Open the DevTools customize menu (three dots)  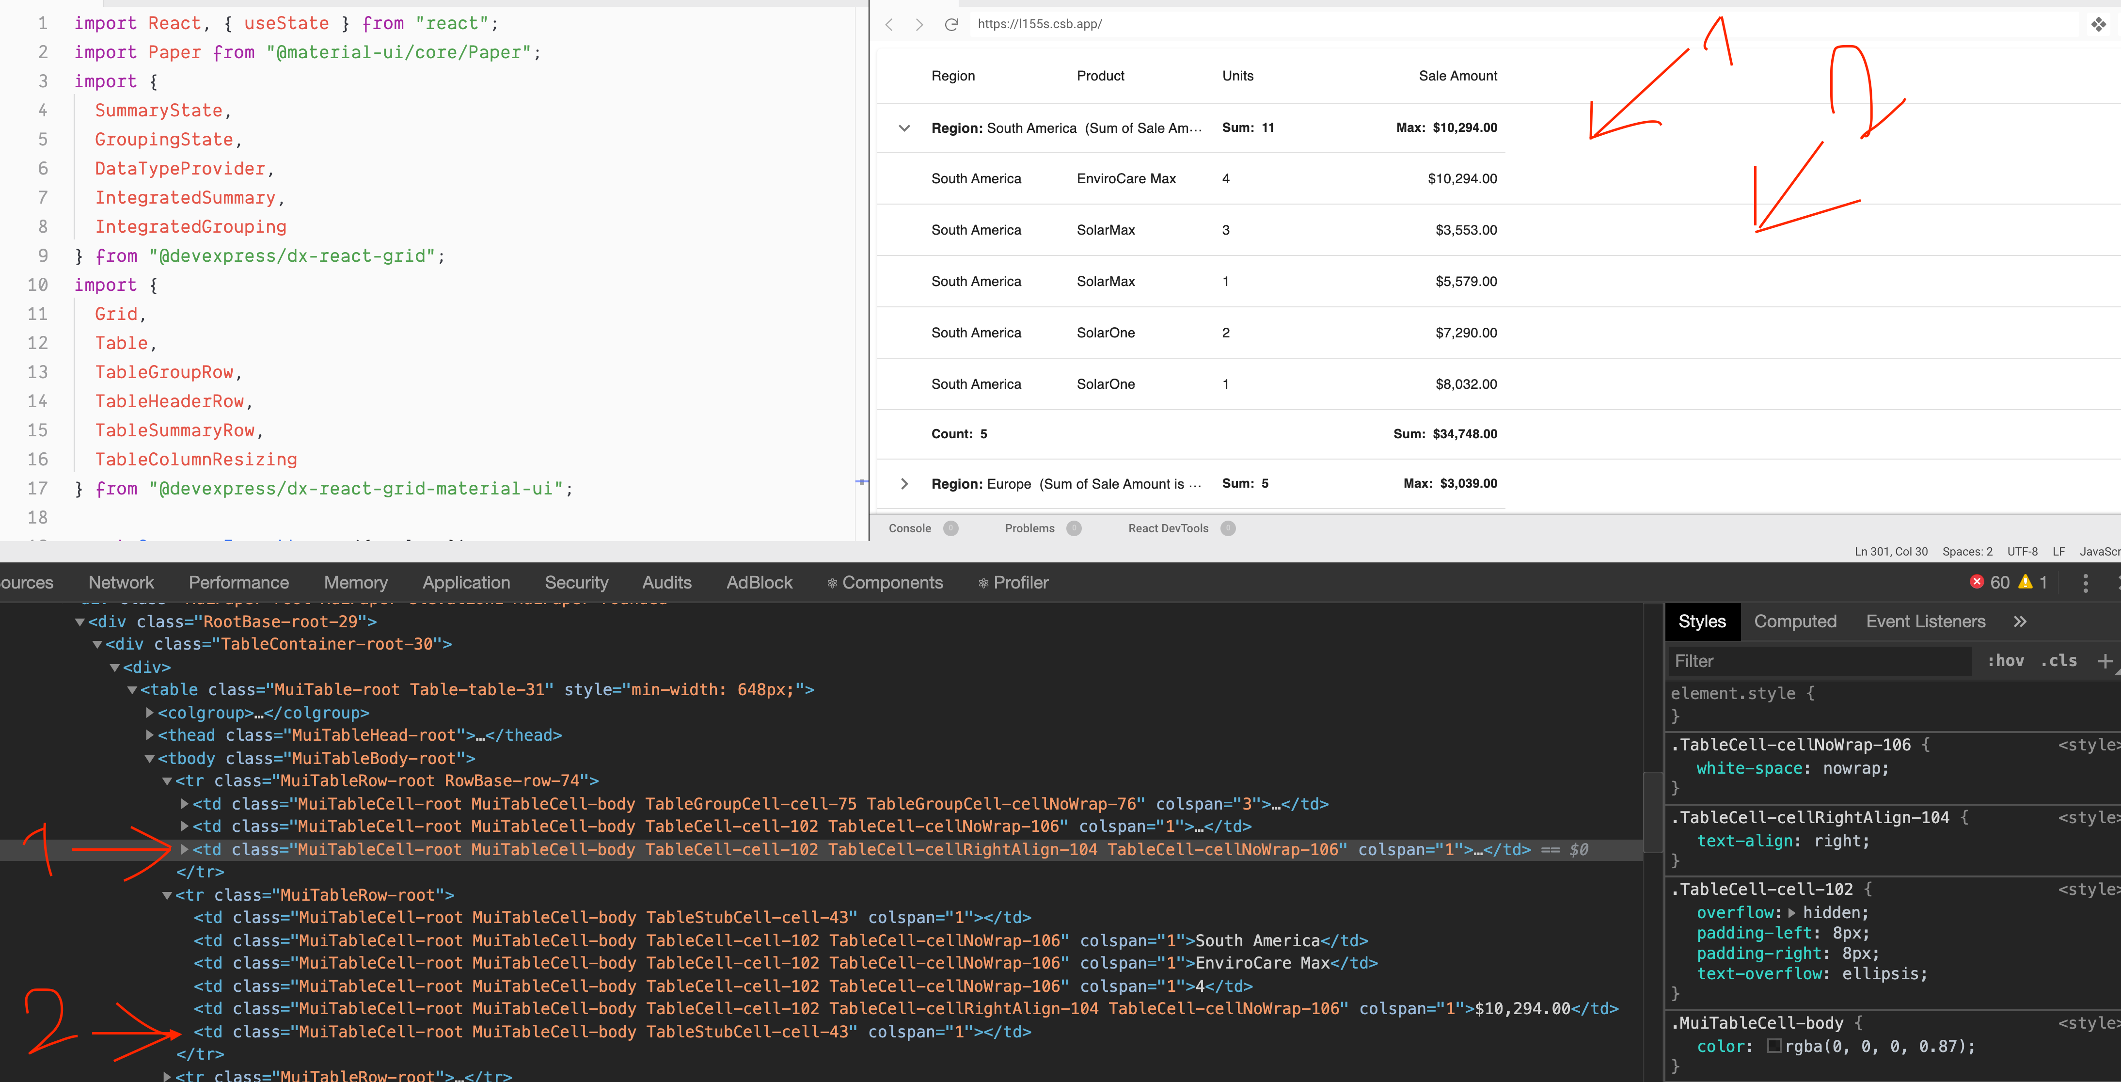point(2086,582)
